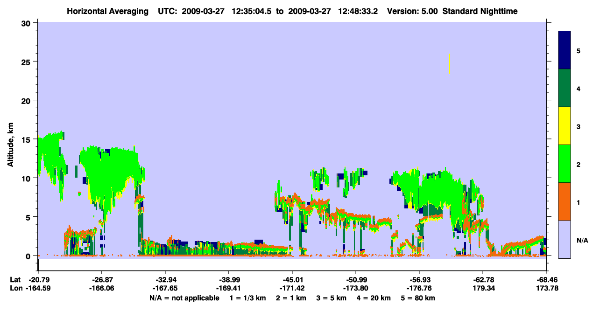Click the longitude value -176.76
This screenshot has height=311, width=607.
click(x=419, y=289)
